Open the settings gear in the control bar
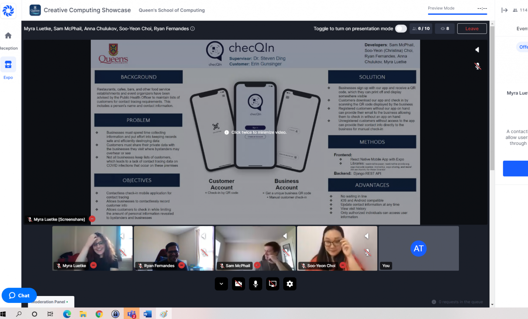The width and height of the screenshot is (528, 319). tap(290, 284)
